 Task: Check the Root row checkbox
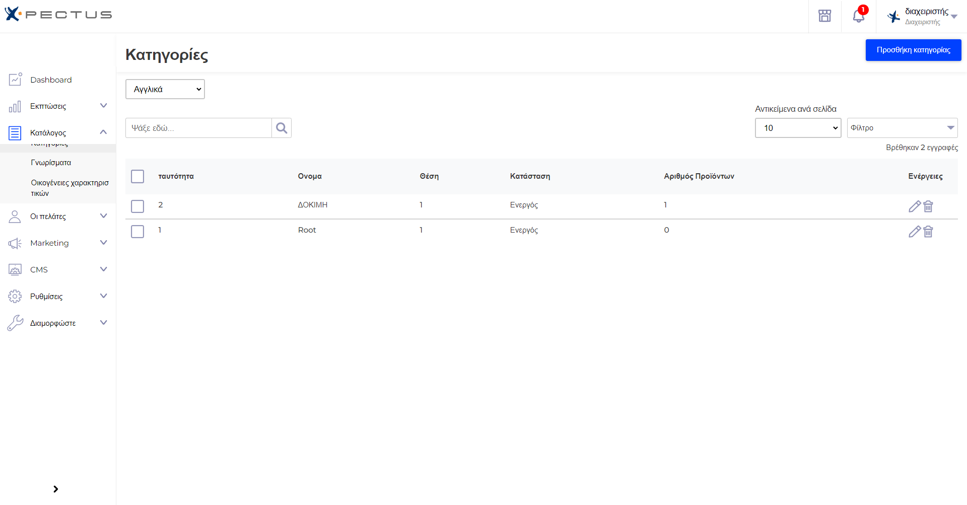137,231
